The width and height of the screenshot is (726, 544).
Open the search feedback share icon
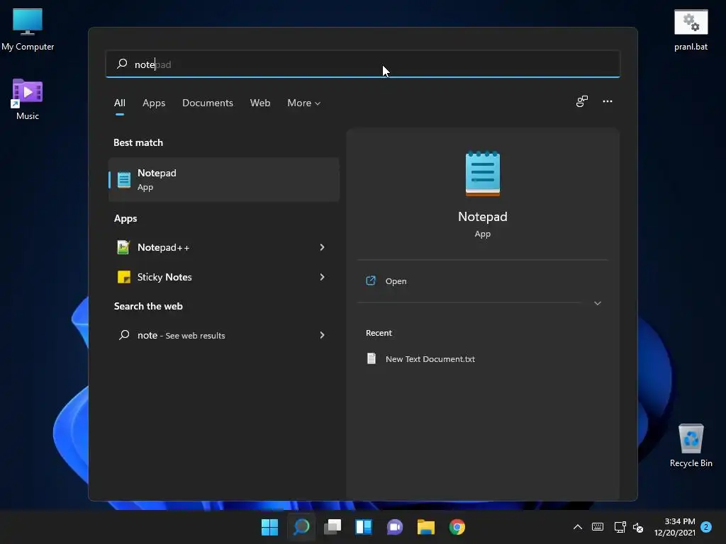(582, 101)
